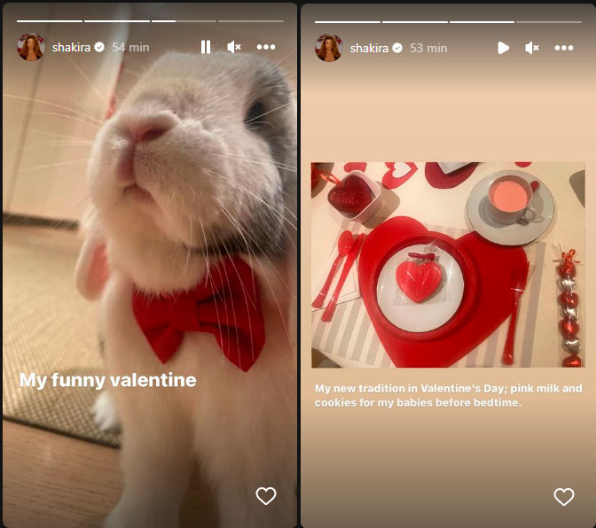Open shakira's avatar on left story

click(31, 47)
